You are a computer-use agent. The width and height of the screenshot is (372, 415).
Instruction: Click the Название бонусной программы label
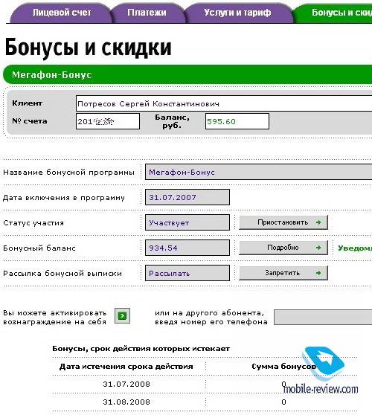[68, 173]
